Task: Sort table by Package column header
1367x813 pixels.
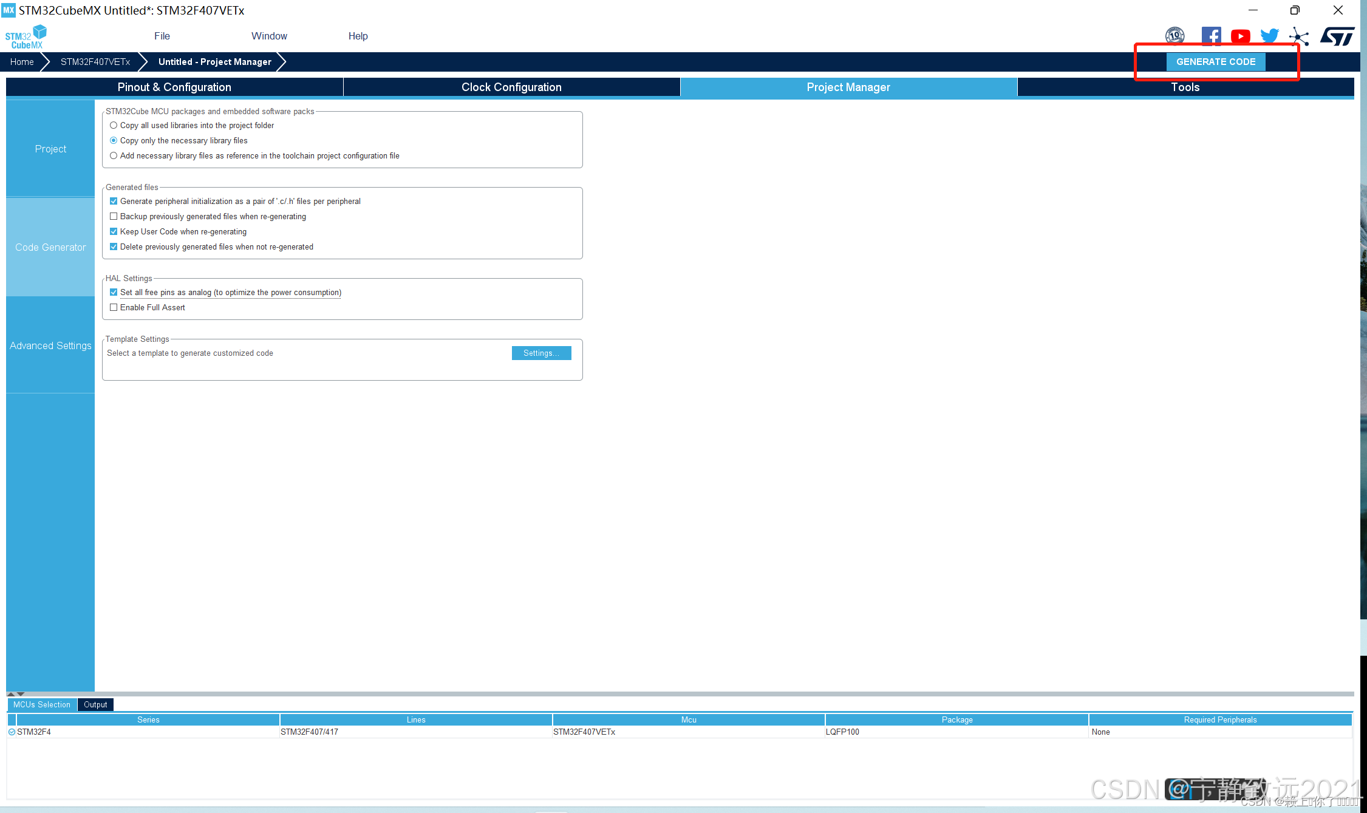Action: 957,720
